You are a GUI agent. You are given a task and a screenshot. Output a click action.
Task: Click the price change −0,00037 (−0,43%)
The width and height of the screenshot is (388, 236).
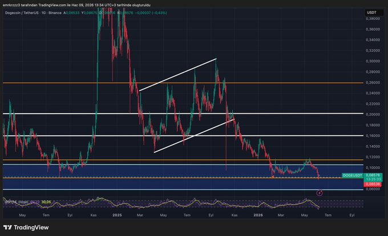tap(151, 13)
